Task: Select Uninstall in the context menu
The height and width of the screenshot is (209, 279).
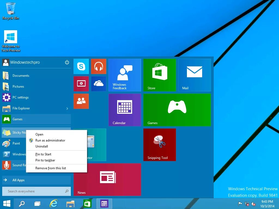Action: coord(57,146)
